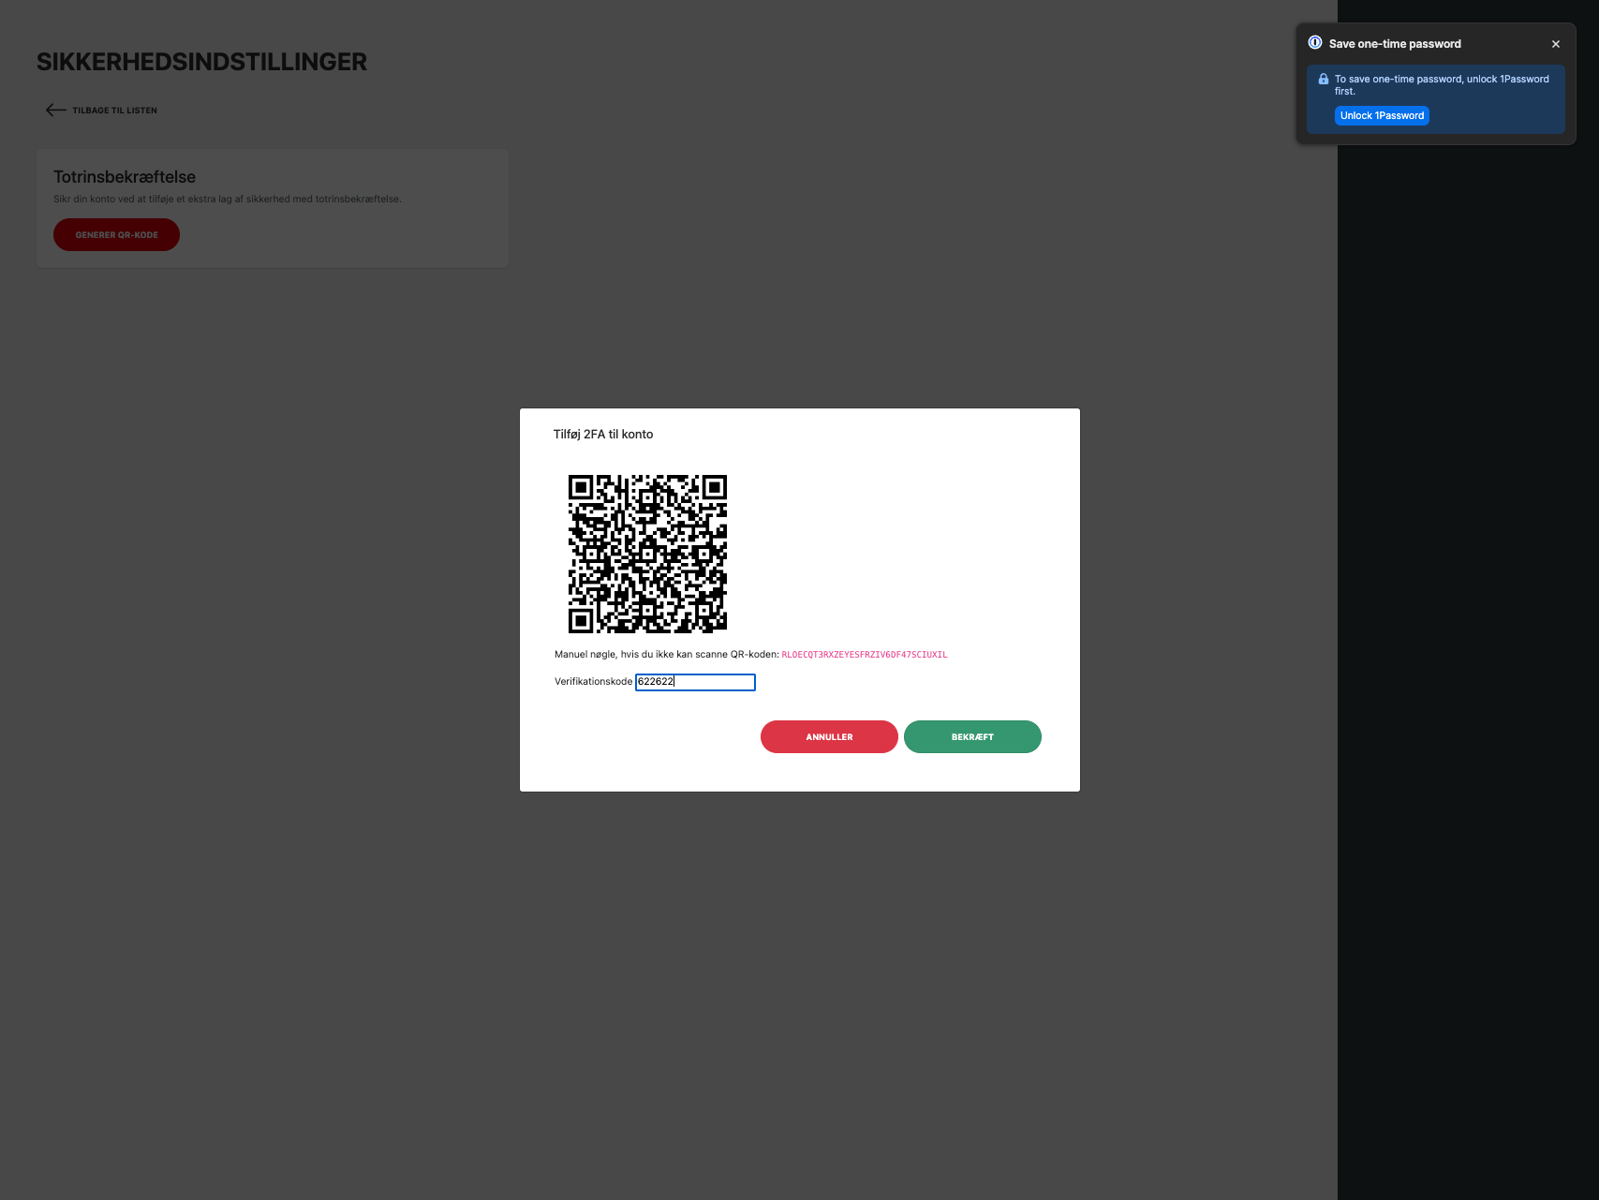The height and width of the screenshot is (1200, 1599).
Task: Focus the Verifikationskode input field
Action: (x=695, y=682)
